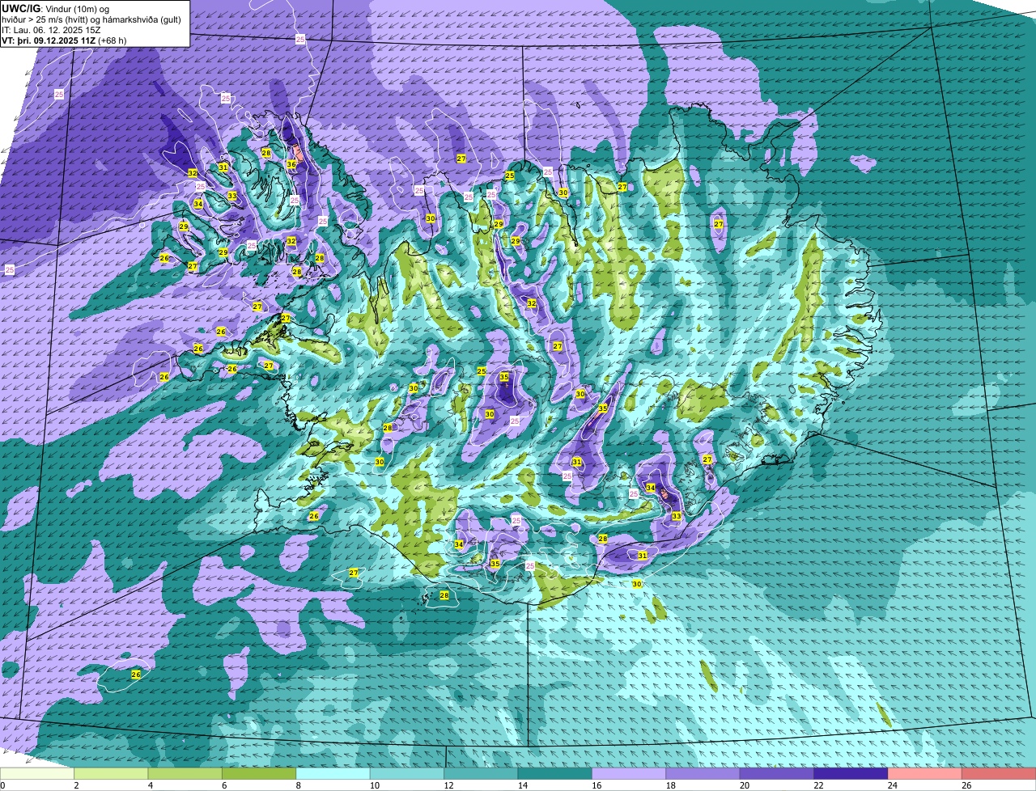
Task: Select the 22–24 m/s dark indigo legend swatch
Action: click(x=851, y=774)
